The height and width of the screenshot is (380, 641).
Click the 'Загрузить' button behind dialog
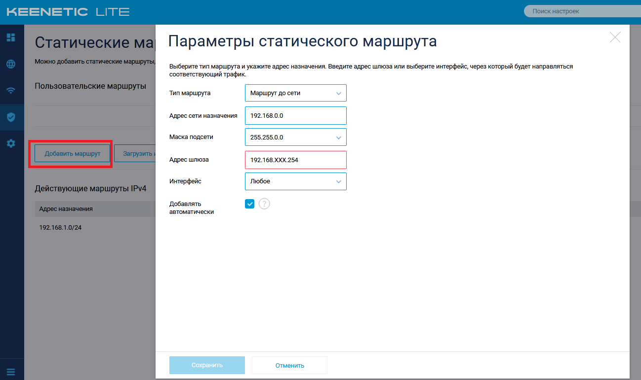point(135,153)
